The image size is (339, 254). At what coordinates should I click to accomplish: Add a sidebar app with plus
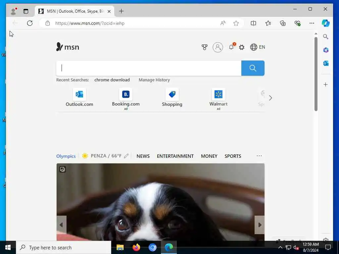click(326, 84)
